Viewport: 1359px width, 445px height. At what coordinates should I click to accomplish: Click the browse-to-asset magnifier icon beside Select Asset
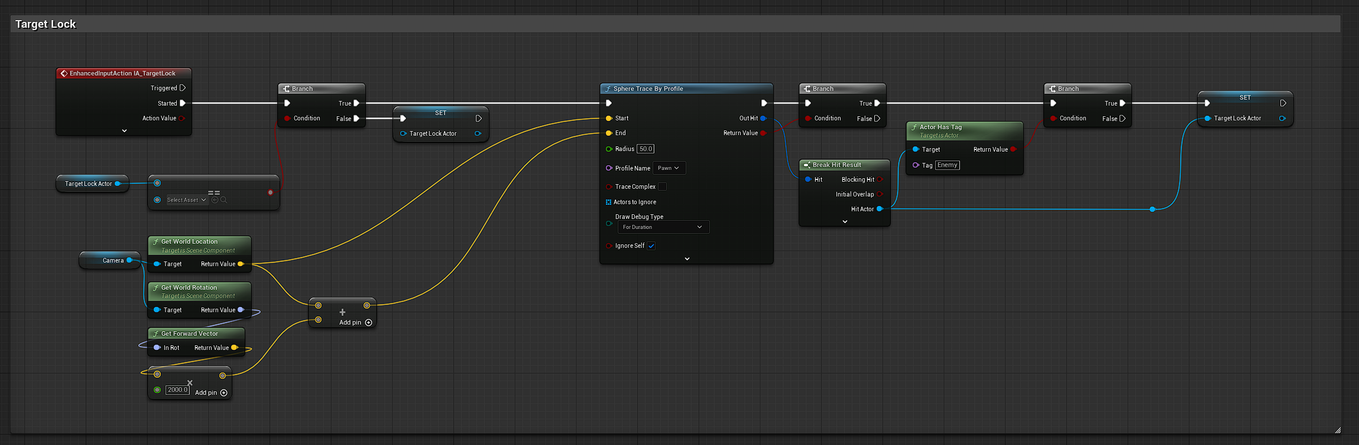pos(223,200)
